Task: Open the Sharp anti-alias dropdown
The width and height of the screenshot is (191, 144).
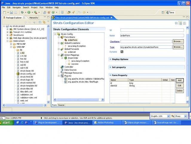Action: (186, 116)
